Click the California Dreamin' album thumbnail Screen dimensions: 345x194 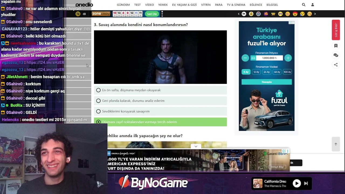tap(258, 183)
